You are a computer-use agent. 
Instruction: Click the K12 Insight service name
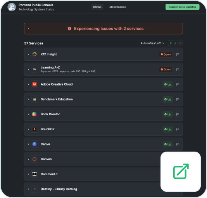[x=48, y=54]
